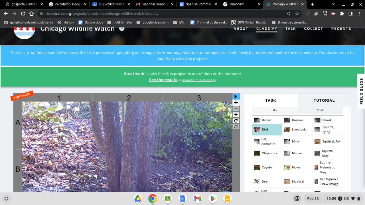Reload the page

click(x=23, y=14)
